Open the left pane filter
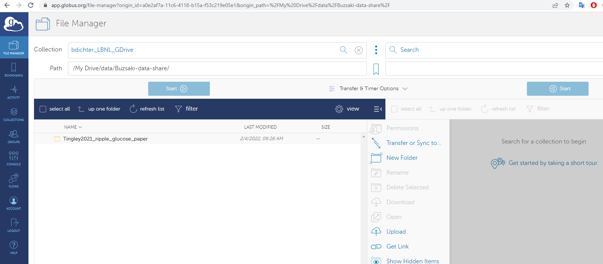The image size is (603, 264). coord(187,109)
